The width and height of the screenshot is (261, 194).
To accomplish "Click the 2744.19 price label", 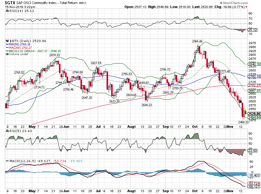I will point(61,82).
